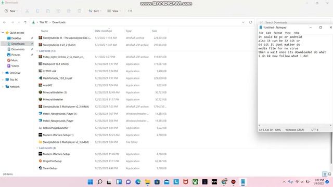Click the Rename icon in Explorer toolbar
Screen dimensions: 333x187
tap(58, 11)
